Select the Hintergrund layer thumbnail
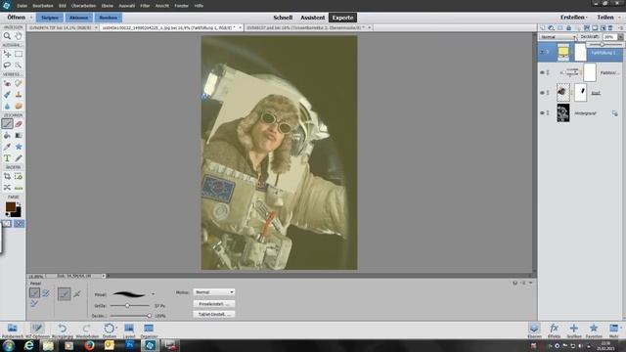Image resolution: width=626 pixels, height=352 pixels. tap(563, 113)
